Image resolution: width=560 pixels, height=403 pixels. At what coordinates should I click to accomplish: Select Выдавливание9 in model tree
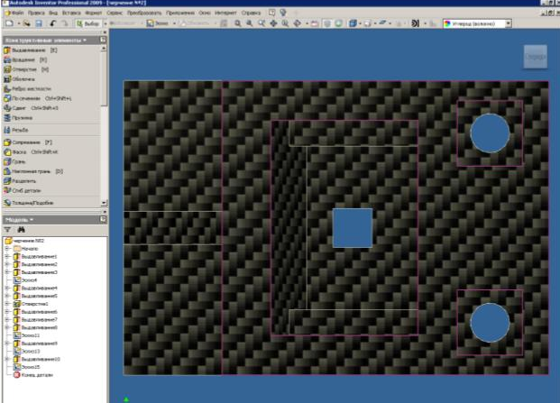pyautogui.click(x=35, y=343)
